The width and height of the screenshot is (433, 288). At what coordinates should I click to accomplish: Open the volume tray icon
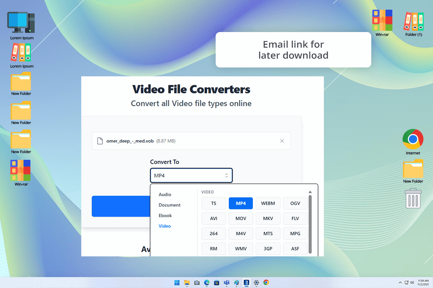point(412,283)
